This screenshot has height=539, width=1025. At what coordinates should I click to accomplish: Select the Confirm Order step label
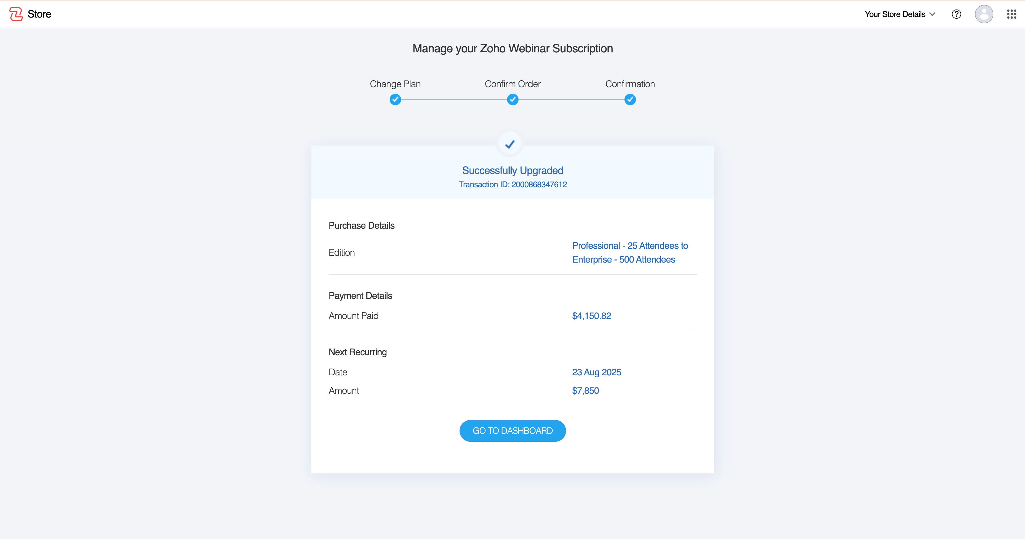click(x=512, y=84)
